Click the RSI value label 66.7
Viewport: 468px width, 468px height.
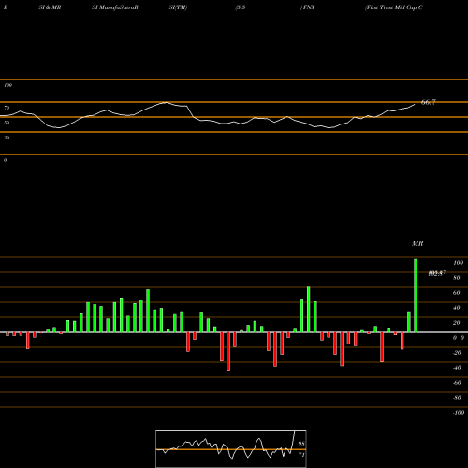coord(429,102)
